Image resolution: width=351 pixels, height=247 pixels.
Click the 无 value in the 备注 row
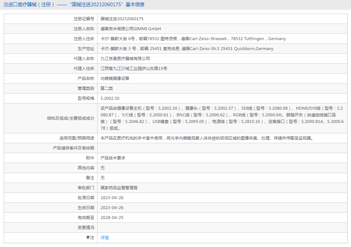point(102,178)
